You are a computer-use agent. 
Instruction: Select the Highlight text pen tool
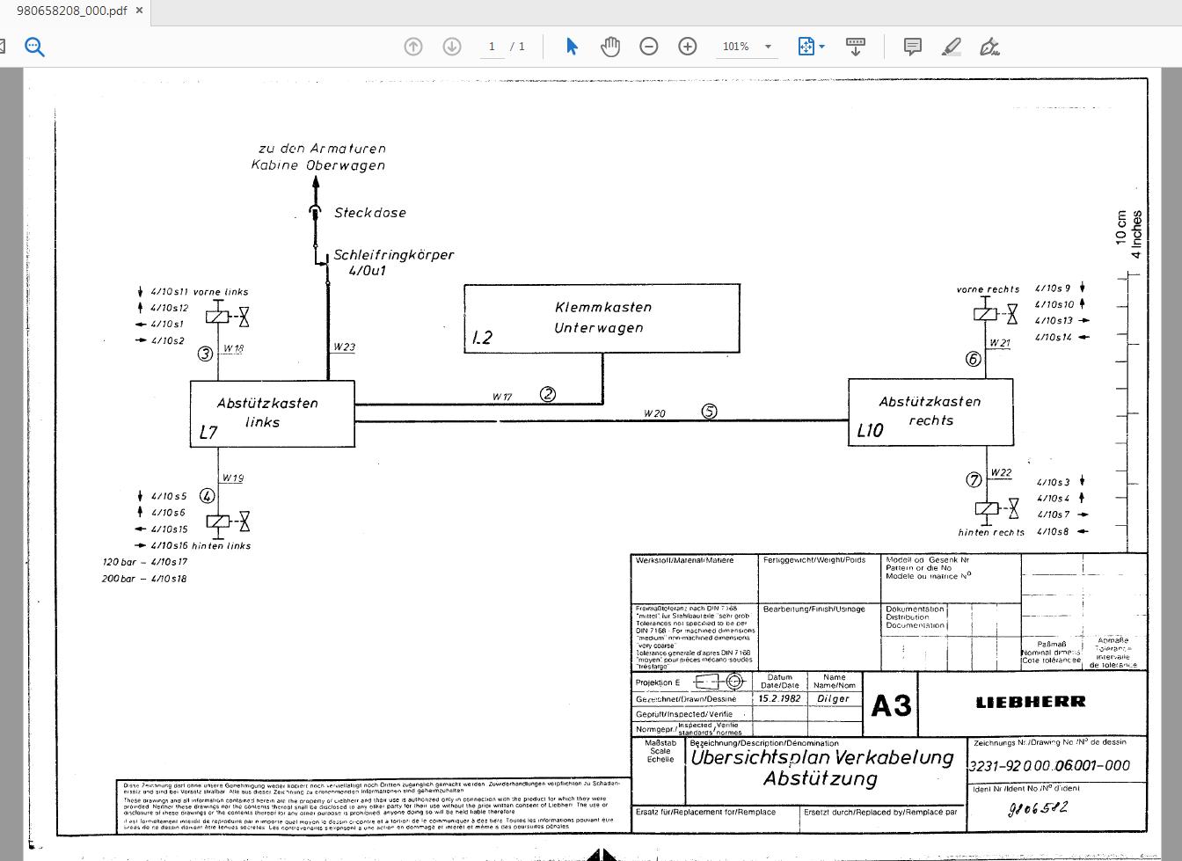[951, 47]
